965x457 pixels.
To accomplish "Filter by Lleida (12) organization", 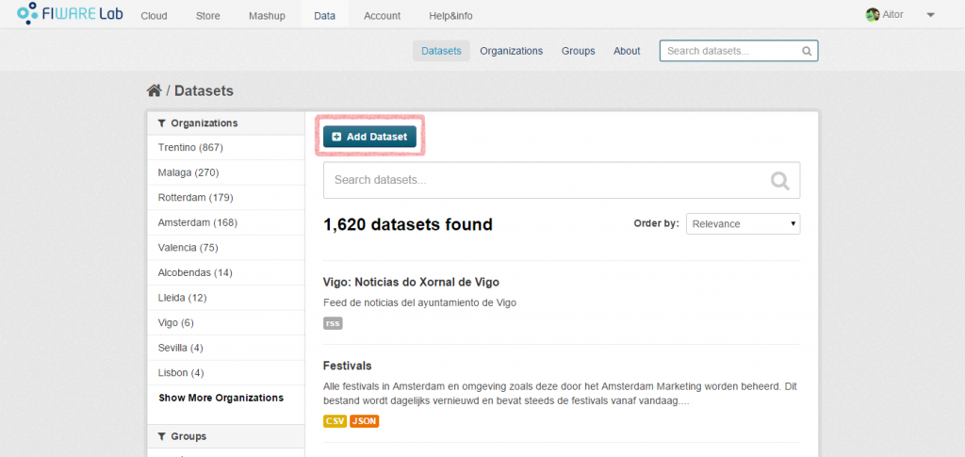I will coord(226,298).
